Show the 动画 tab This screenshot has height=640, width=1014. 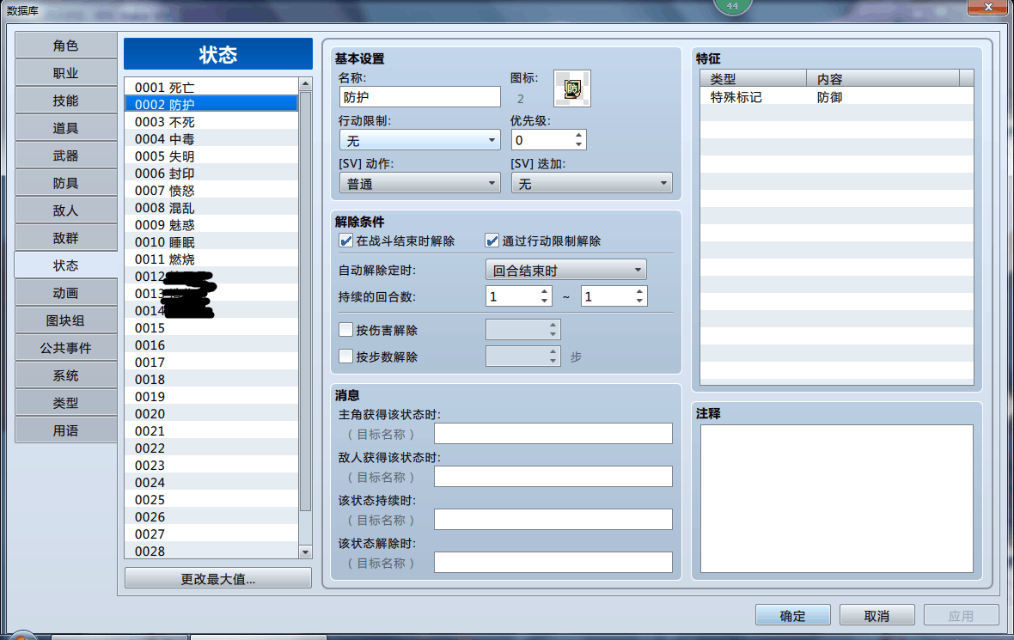66,294
